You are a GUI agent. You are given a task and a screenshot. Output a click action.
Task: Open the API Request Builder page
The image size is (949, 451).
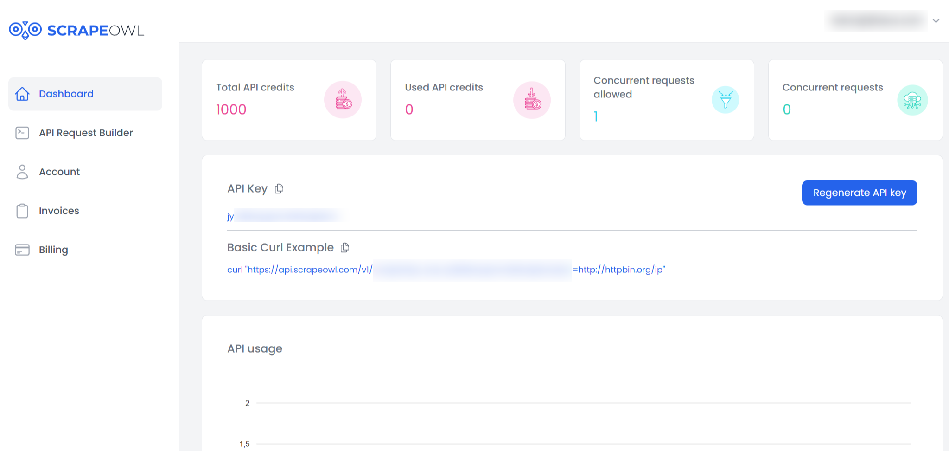tap(86, 133)
